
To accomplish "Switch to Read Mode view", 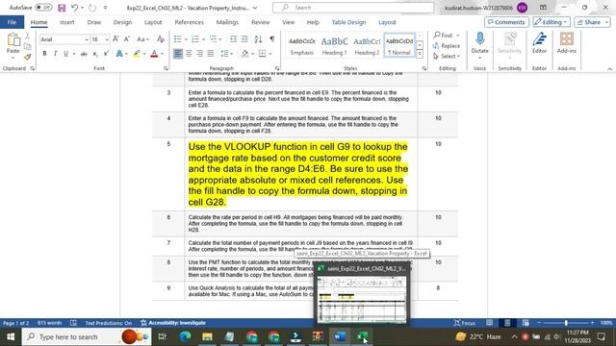I will (489, 323).
